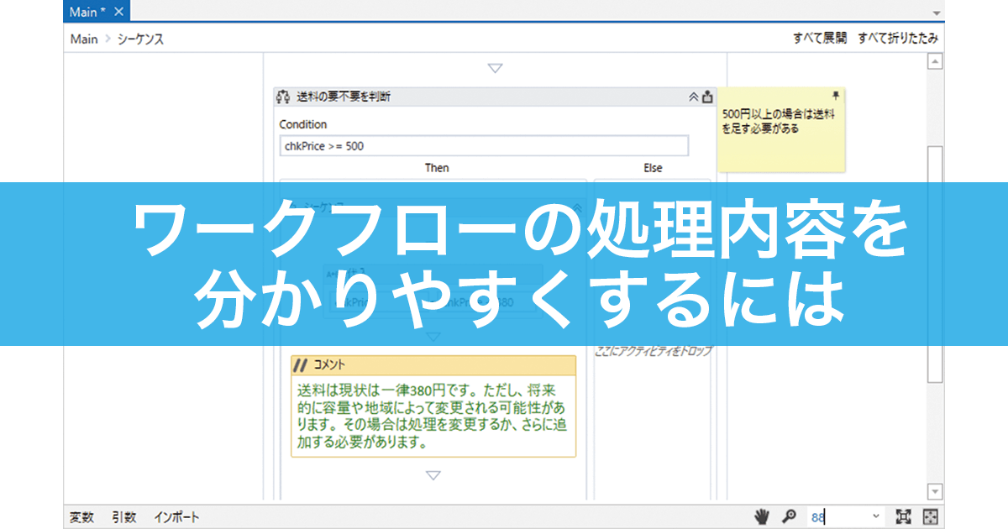Toggle the overview minimap icon
Viewport: 1008px width, 529px height.
tap(932, 516)
